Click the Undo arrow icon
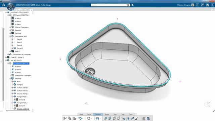Image resolution: width=215 pixels, height=121 pixels. pyautogui.click(x=80, y=118)
